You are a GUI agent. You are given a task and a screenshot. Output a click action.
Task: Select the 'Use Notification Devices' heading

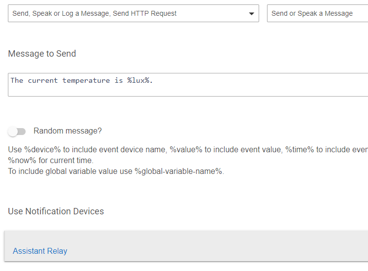click(x=56, y=211)
